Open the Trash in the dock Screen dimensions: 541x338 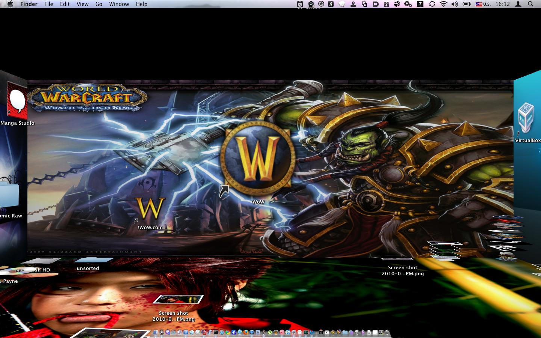(387, 332)
